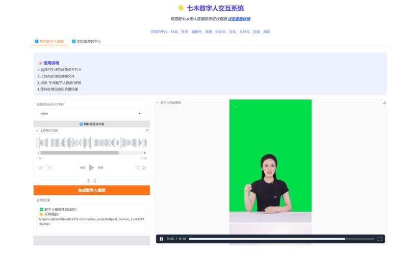Remove the uploaded audio with X button
Image resolution: width=408 pixels, height=260 pixels.
coord(147,130)
